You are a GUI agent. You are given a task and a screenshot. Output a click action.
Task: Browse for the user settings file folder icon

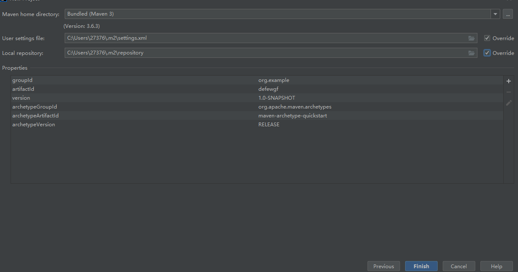coord(471,38)
